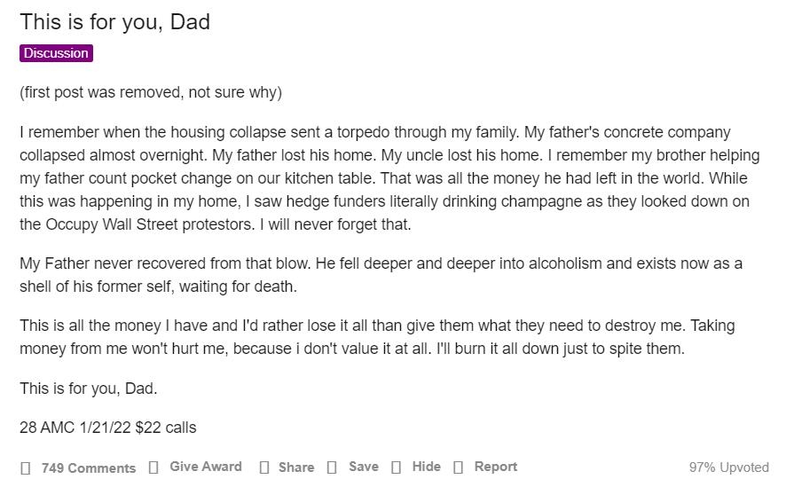This screenshot has height=487, width=786.
Task: Click the post title "This is for you, Dad"
Action: click(x=114, y=22)
